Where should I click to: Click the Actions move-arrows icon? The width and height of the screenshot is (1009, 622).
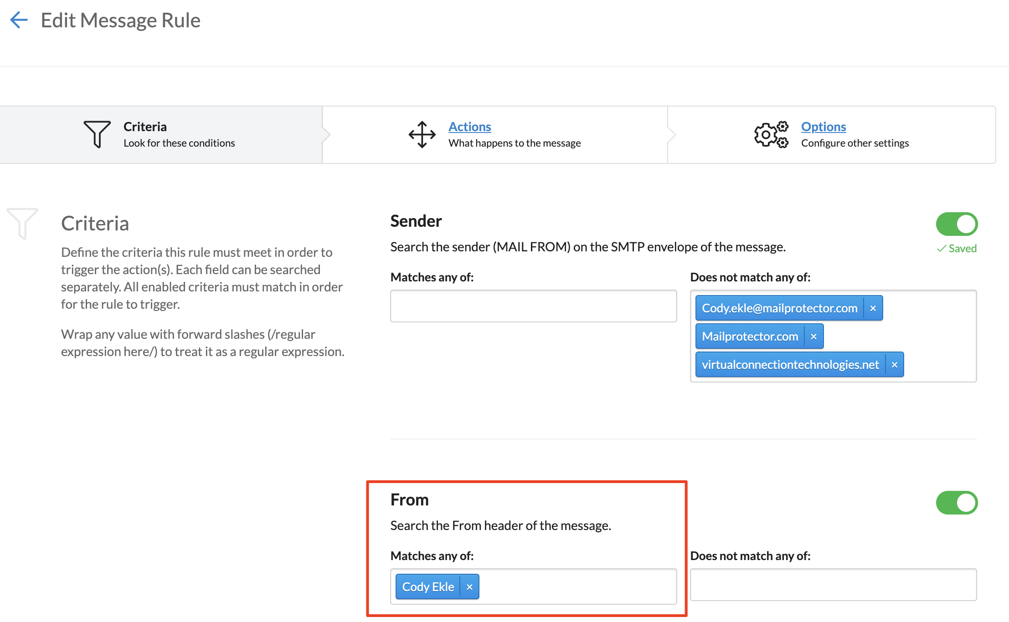tap(422, 134)
